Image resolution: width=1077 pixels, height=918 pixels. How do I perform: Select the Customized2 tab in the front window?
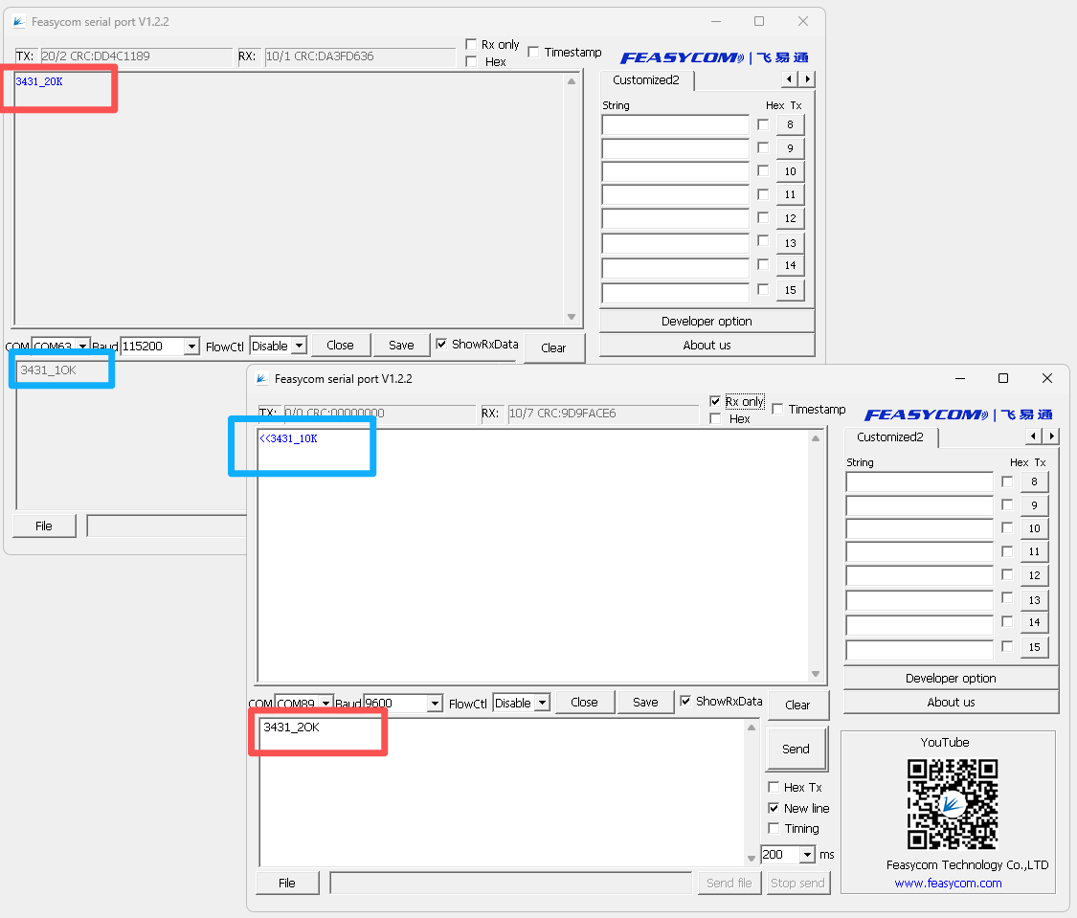point(890,437)
